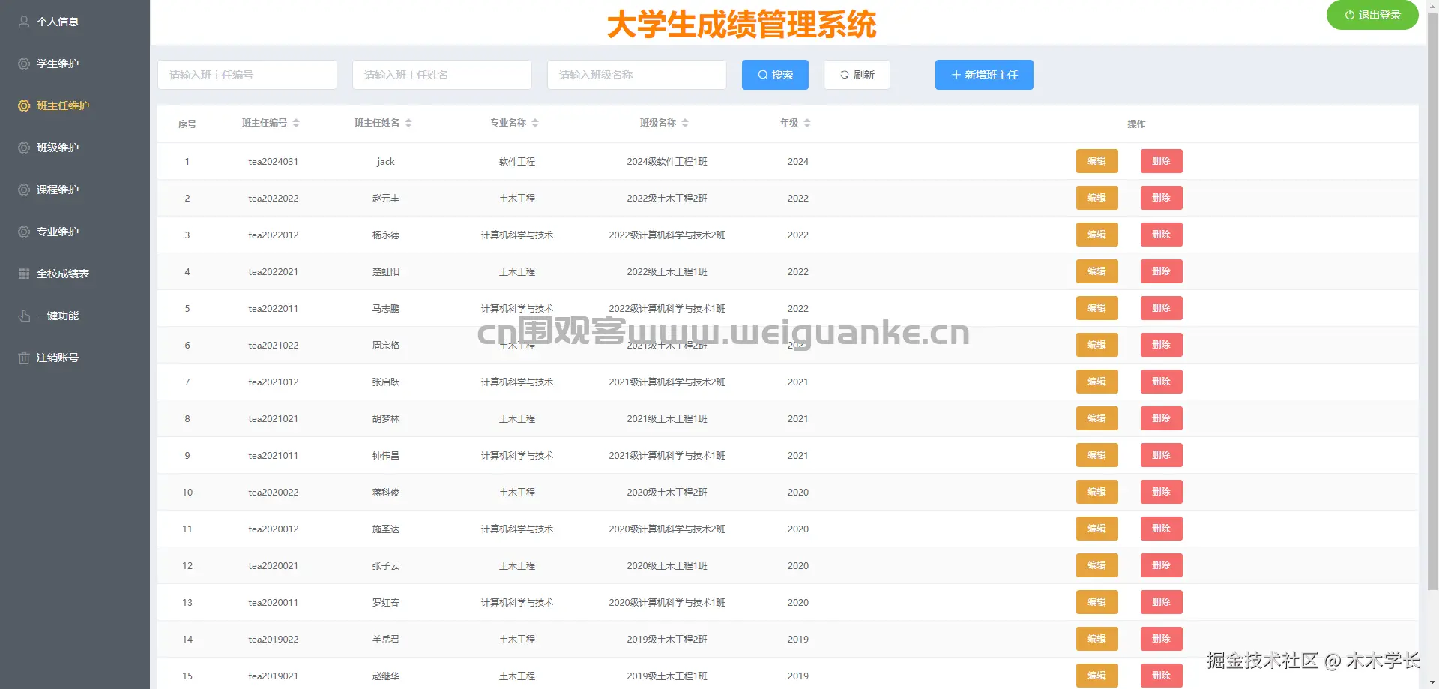Open 个人信息 in the sidebar
1439x689 pixels.
(74, 22)
